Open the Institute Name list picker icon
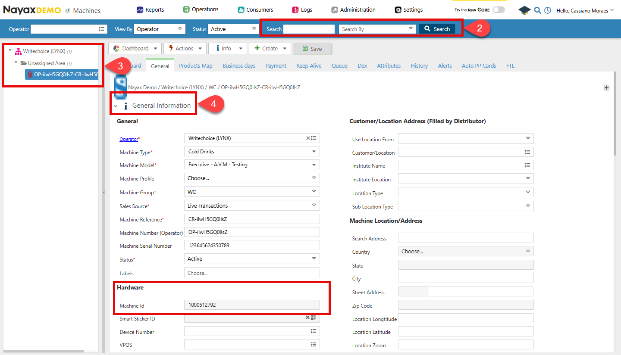This screenshot has width=621, height=355. point(527,165)
